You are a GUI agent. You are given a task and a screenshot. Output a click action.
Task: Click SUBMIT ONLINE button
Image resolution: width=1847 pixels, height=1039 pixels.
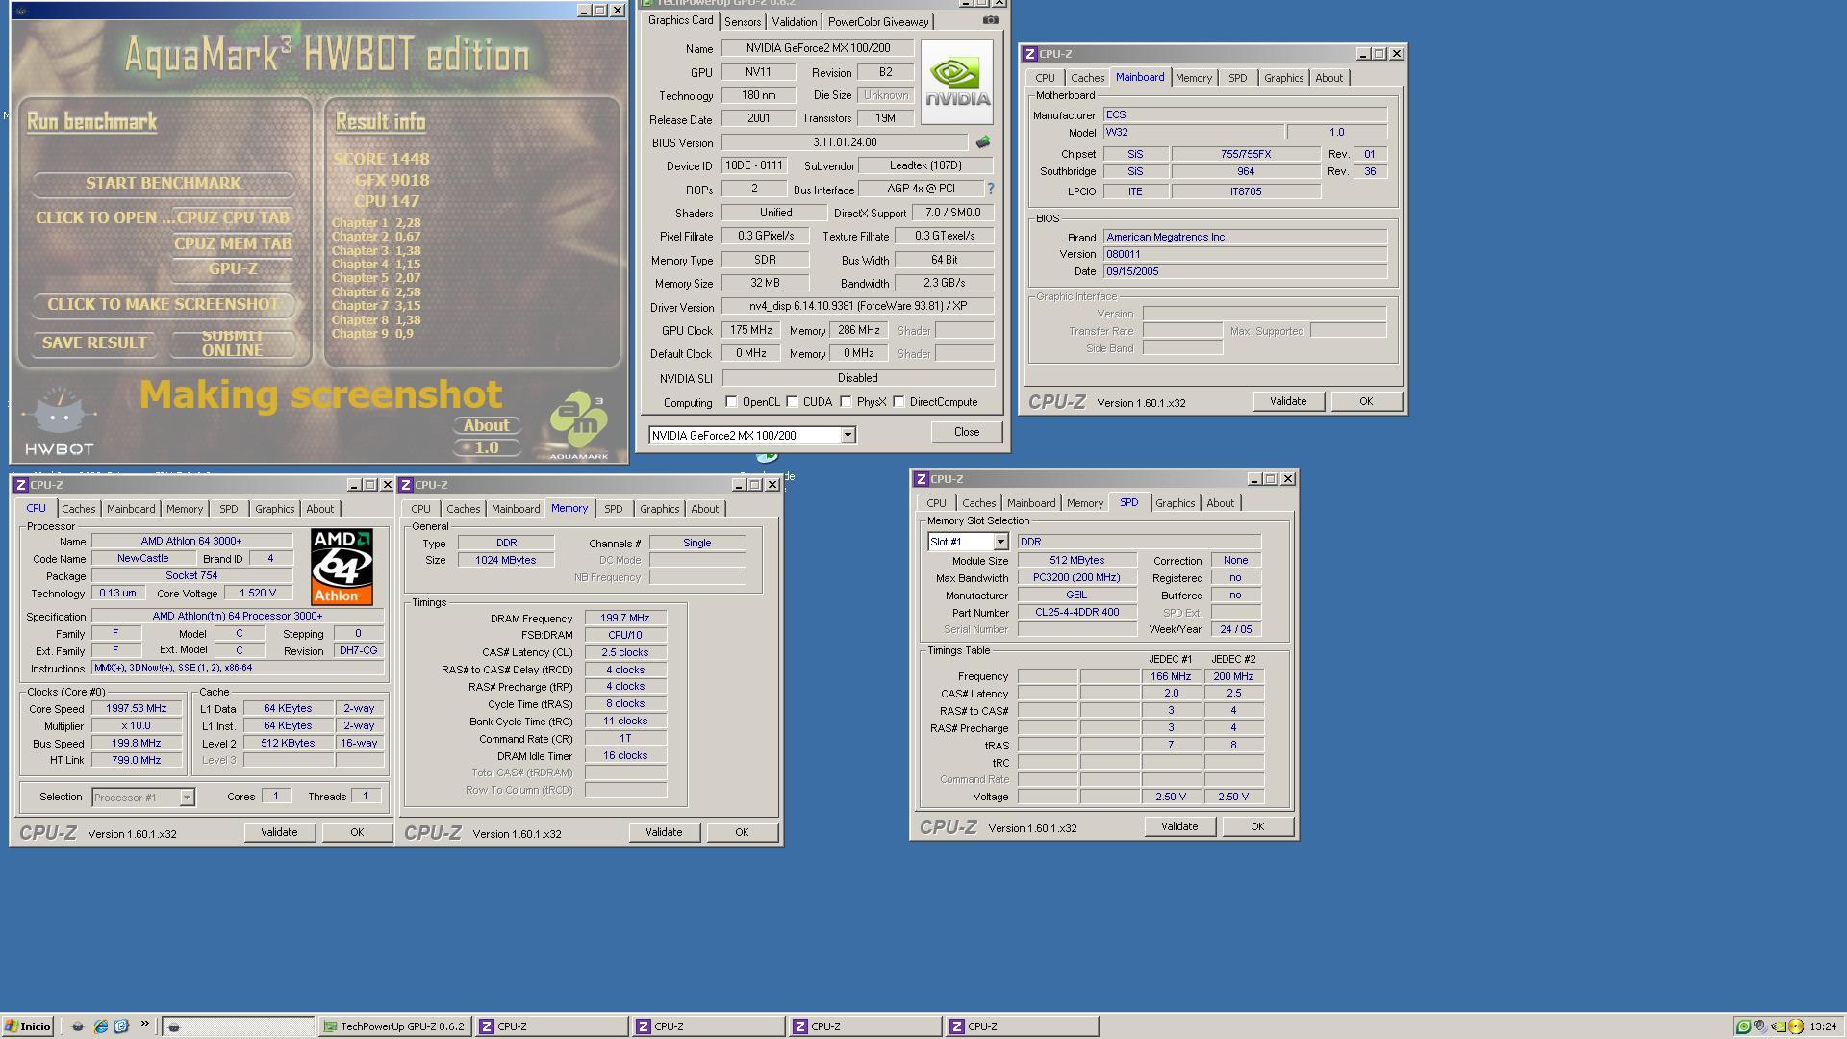233,342
